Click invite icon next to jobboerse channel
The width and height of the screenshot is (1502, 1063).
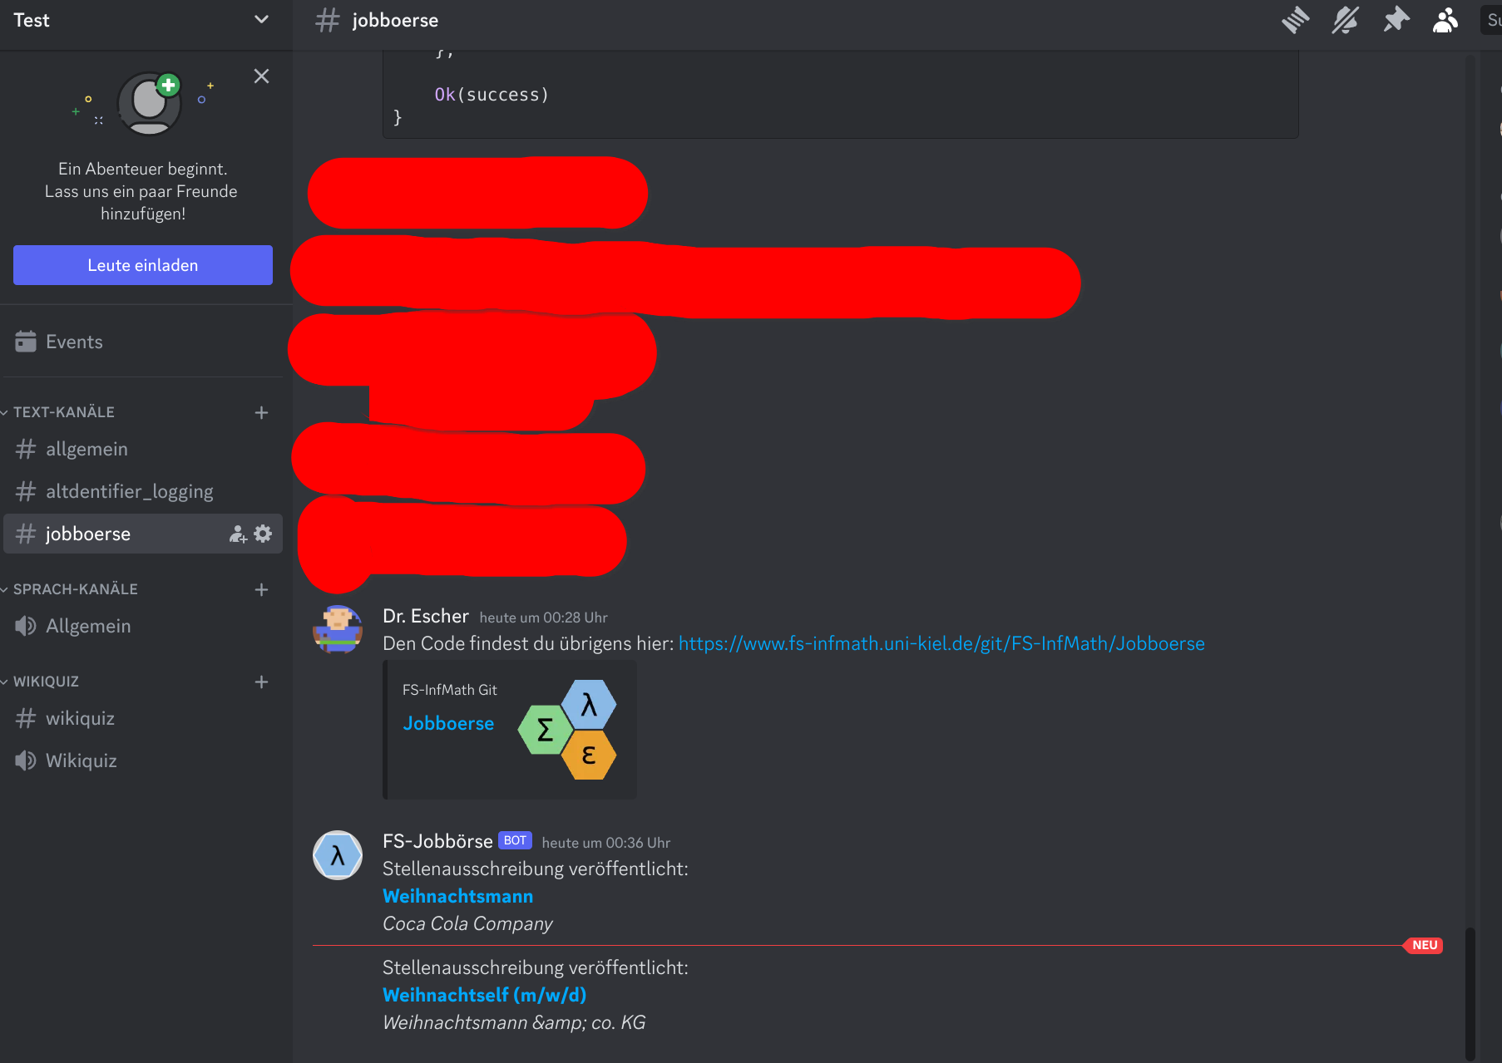click(238, 534)
